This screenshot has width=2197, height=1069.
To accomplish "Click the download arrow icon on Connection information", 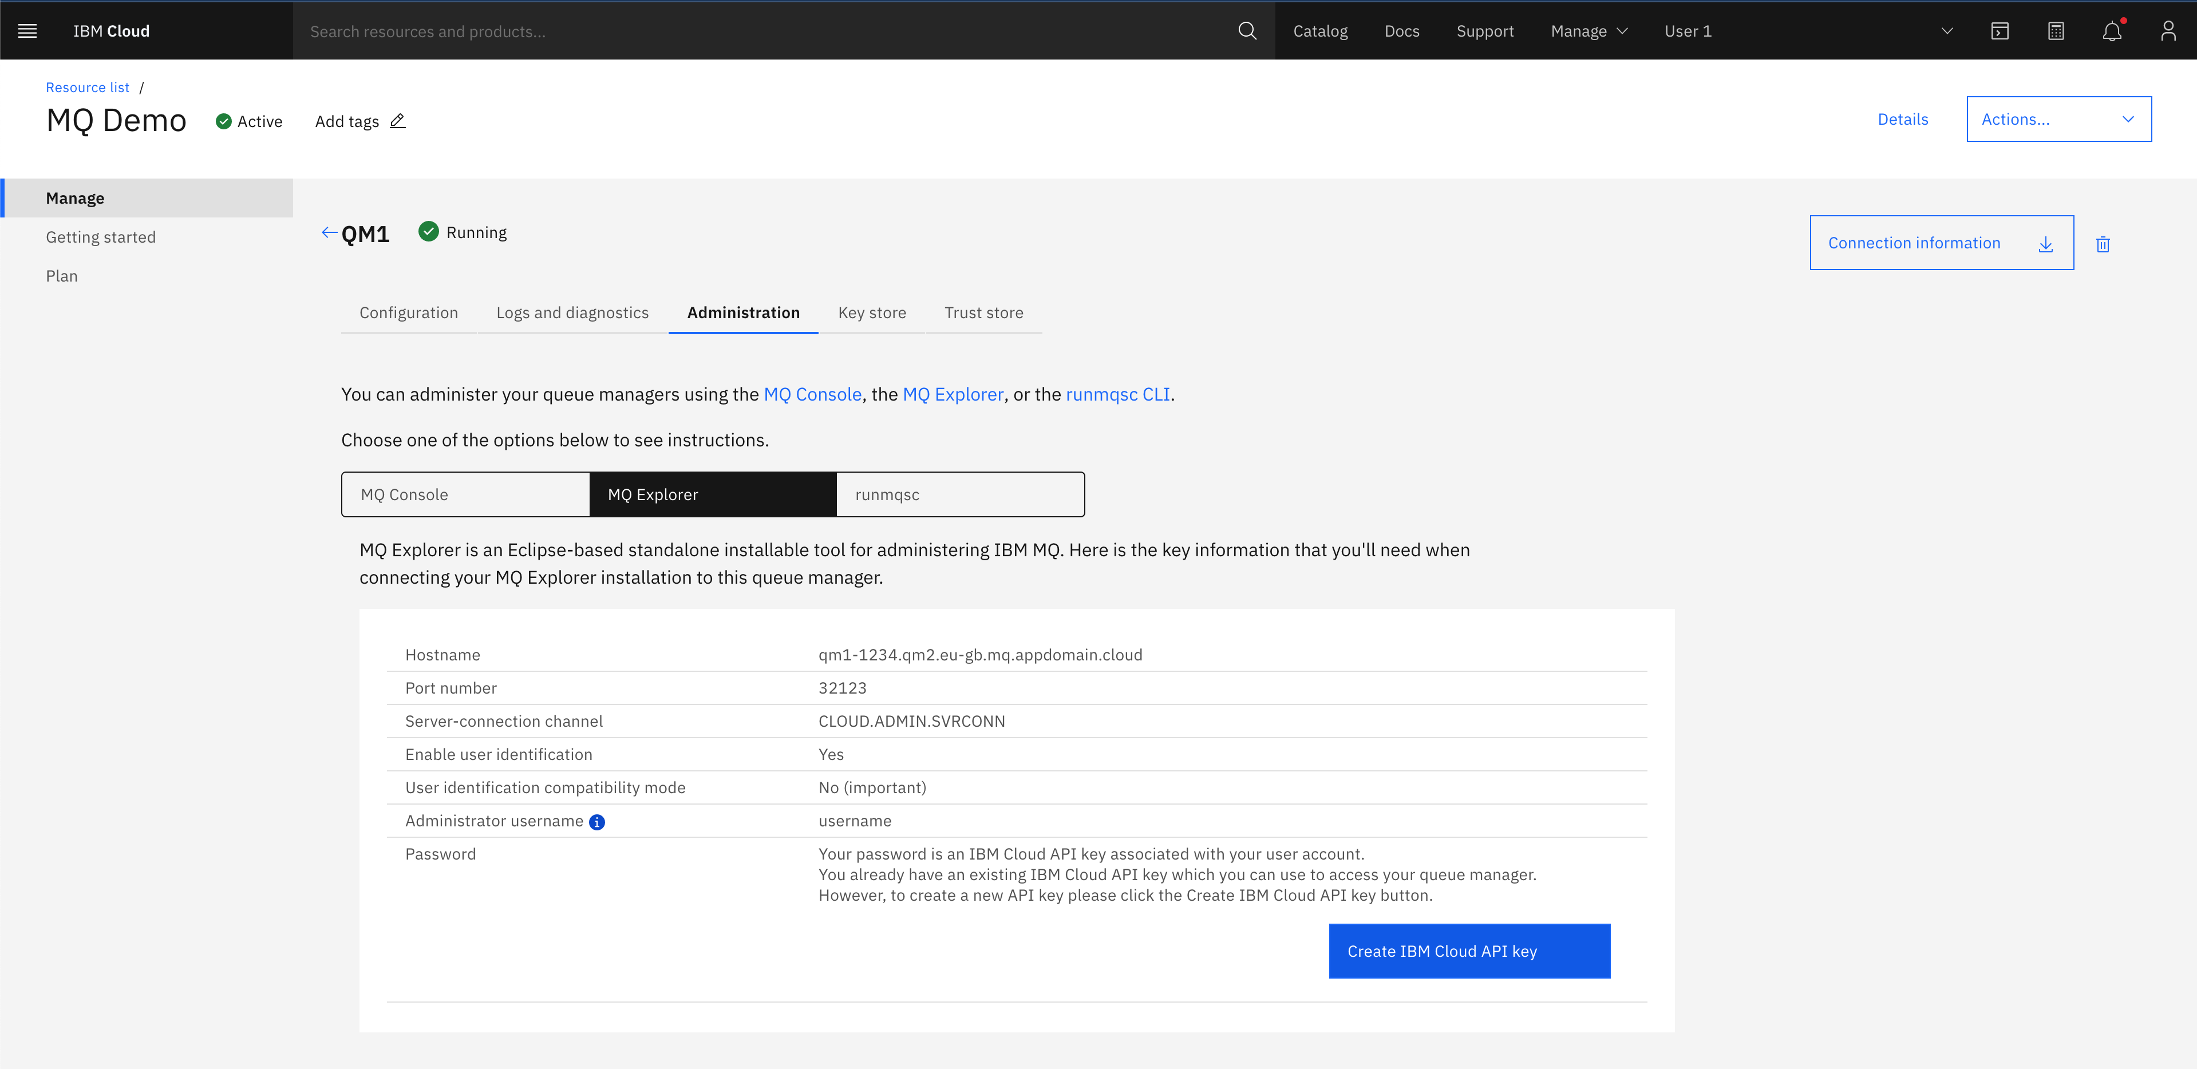I will pos(2045,244).
